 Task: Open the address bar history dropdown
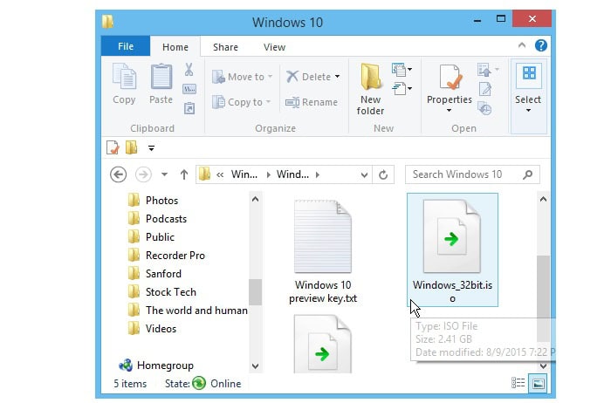362,174
